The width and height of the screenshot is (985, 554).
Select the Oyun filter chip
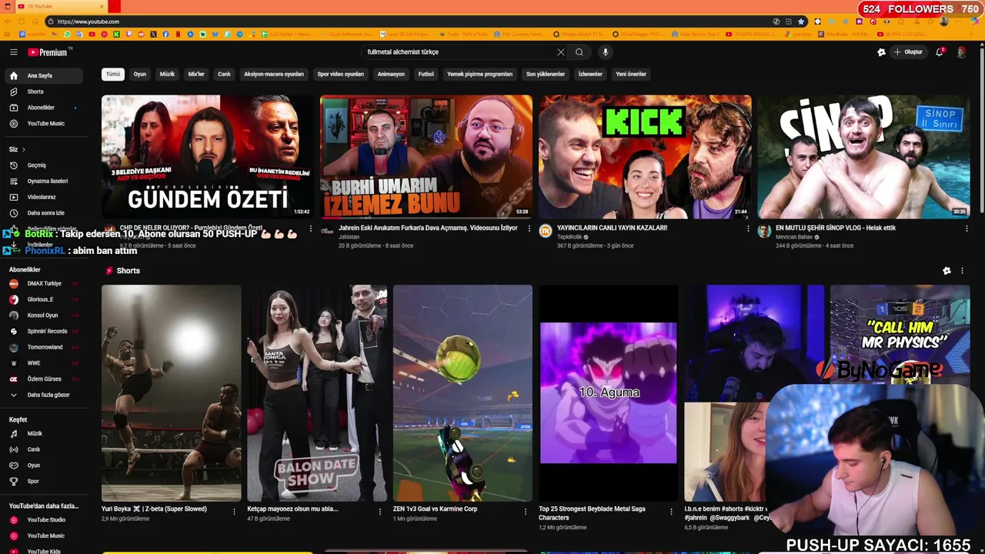tap(140, 74)
